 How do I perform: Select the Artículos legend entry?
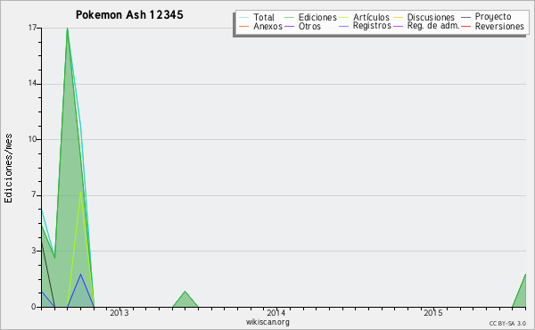coord(364,17)
